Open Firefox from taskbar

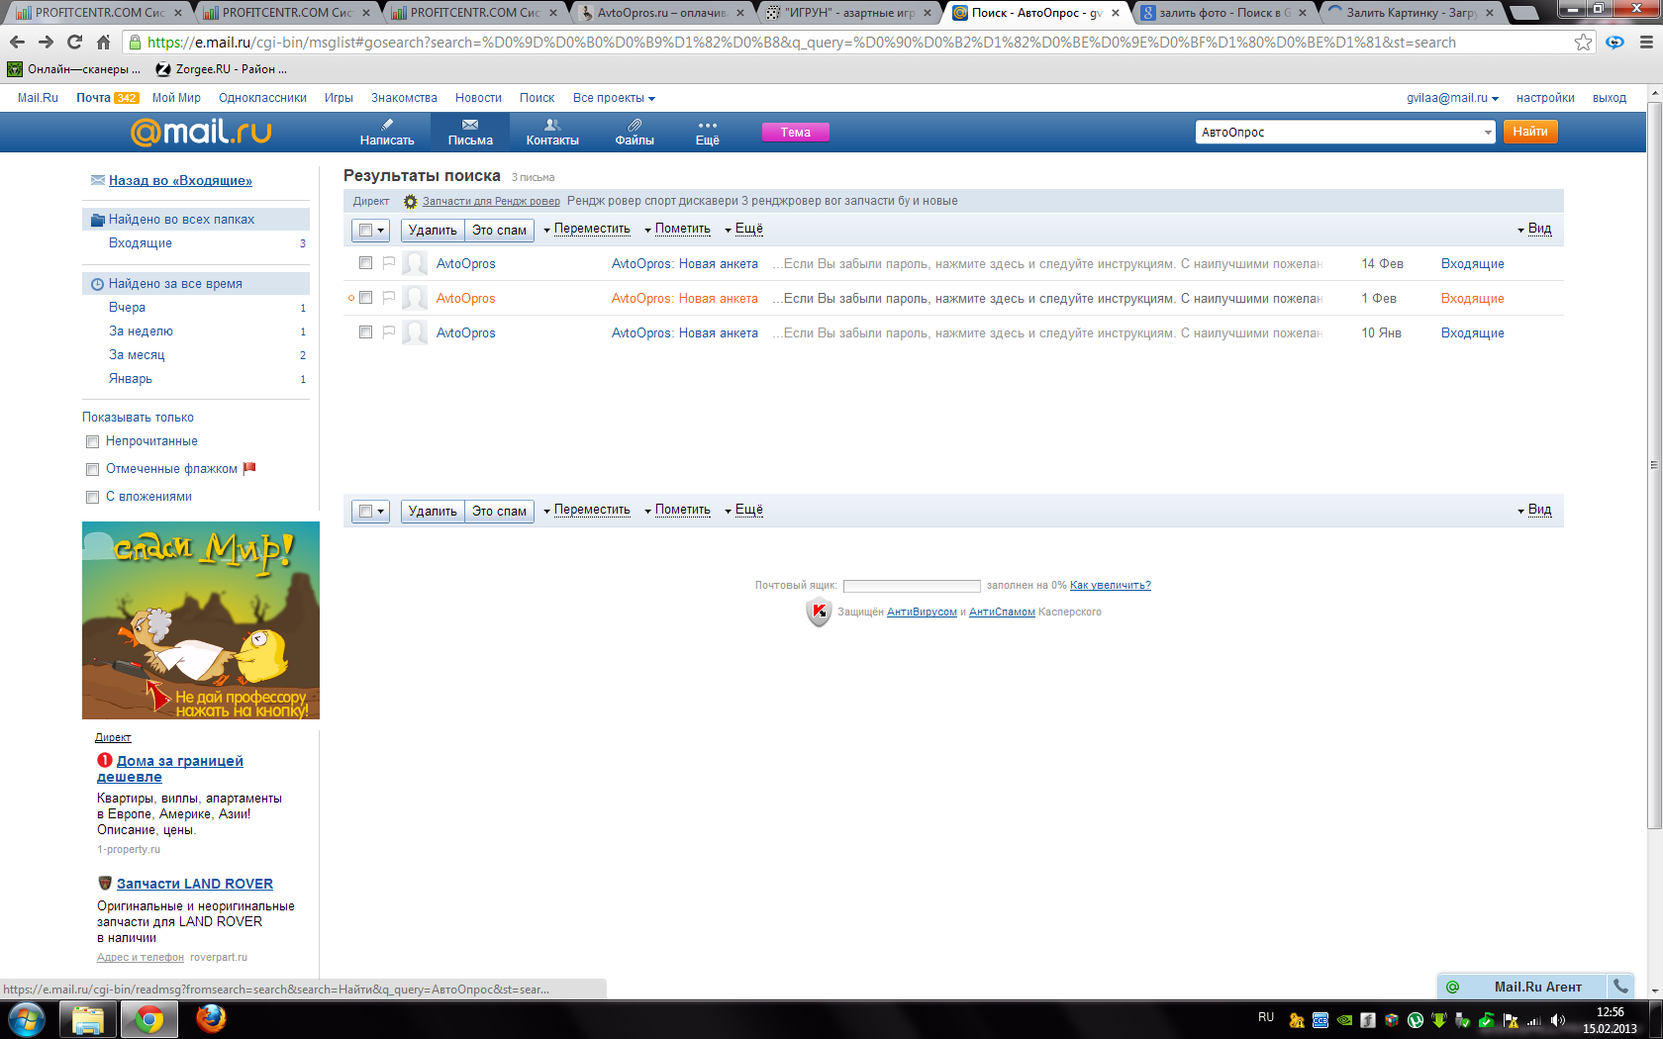[211, 1019]
